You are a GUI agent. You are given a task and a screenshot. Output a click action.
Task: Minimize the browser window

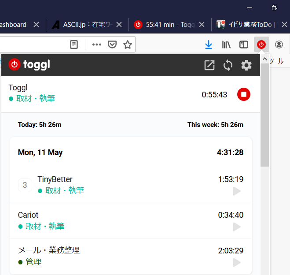pyautogui.click(x=250, y=7)
